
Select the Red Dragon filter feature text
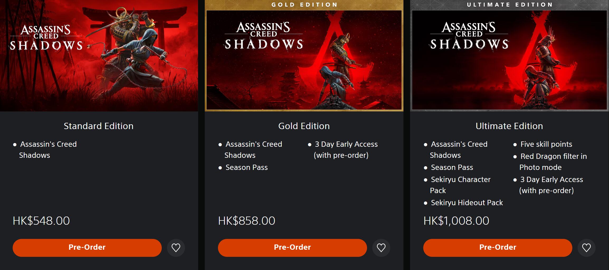click(553, 161)
